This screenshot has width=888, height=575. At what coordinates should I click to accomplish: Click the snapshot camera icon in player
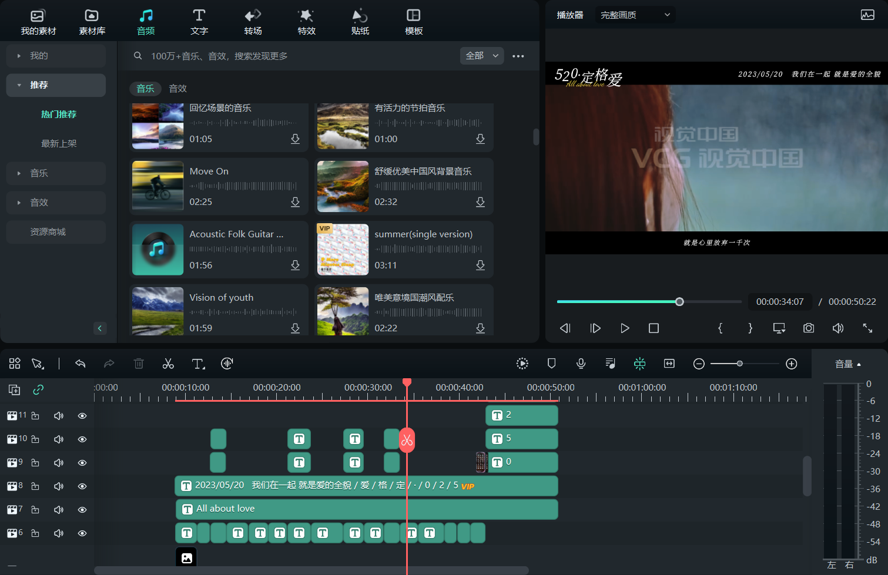point(809,328)
